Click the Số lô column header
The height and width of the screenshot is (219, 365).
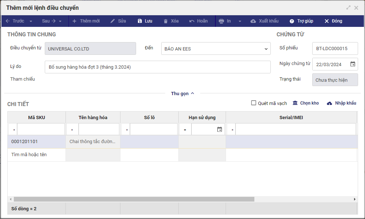[x=149, y=118]
